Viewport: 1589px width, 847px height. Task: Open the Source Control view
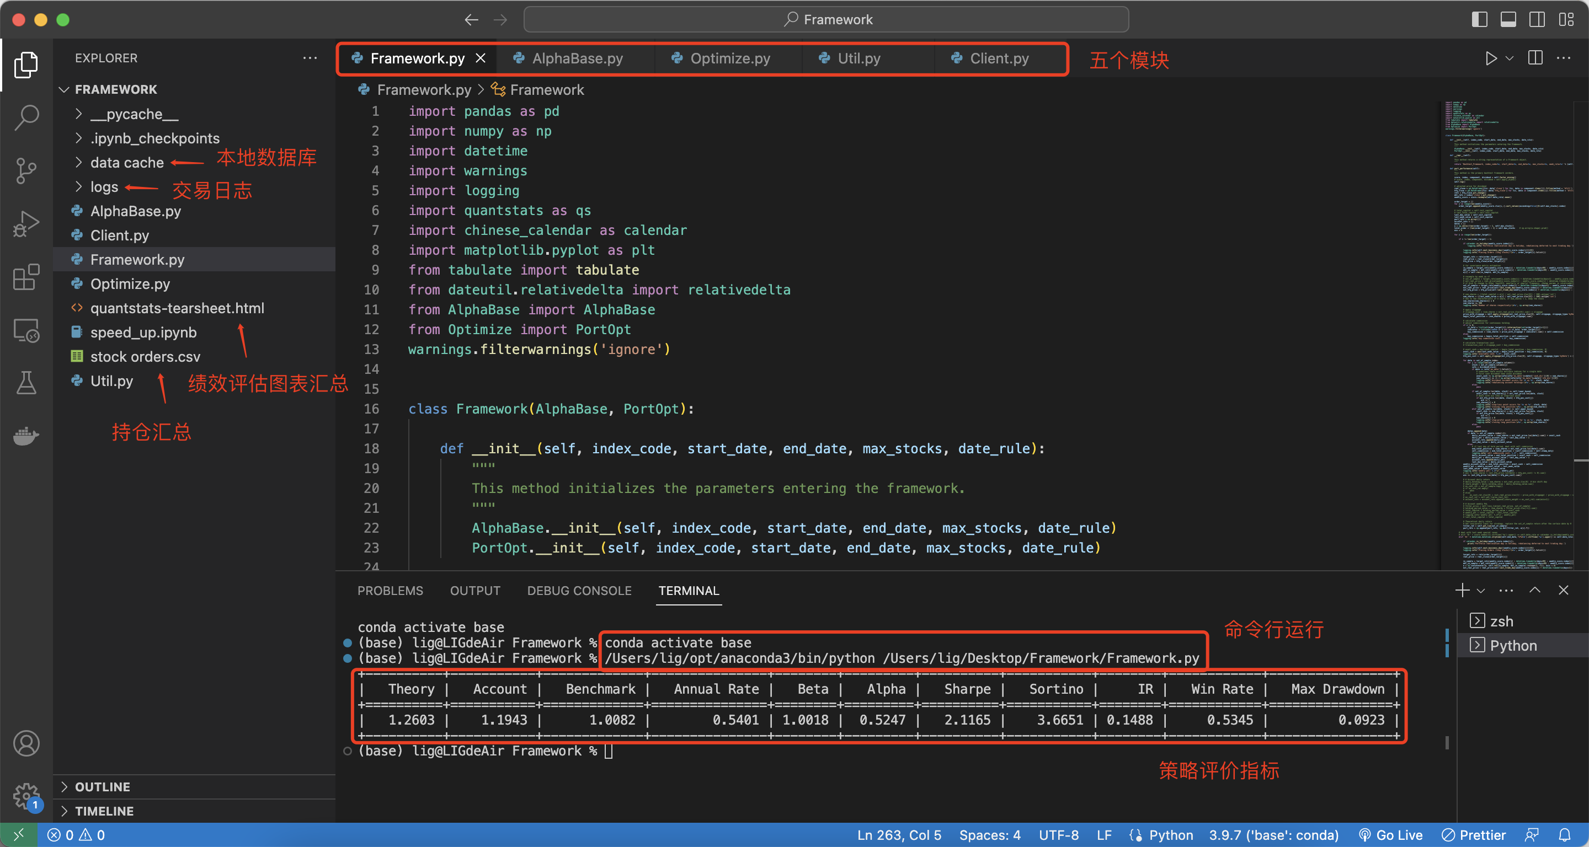click(26, 170)
